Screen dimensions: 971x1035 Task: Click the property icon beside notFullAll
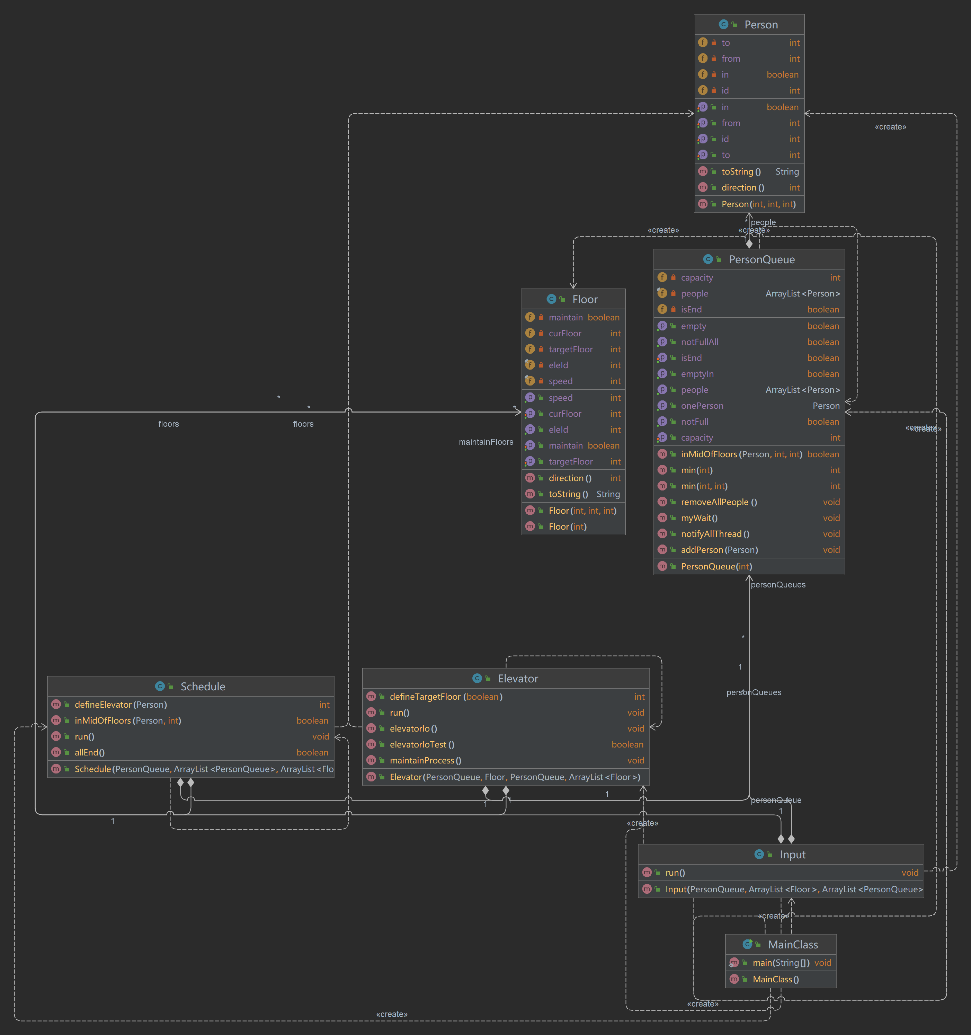(x=662, y=342)
